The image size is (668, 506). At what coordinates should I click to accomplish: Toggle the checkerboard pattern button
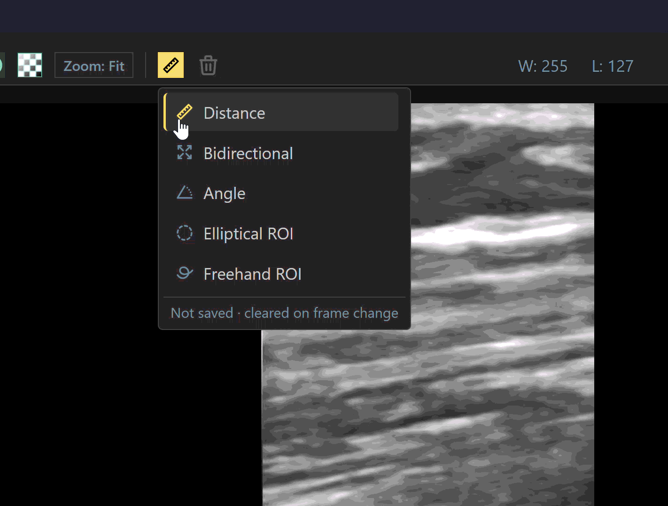tap(30, 65)
